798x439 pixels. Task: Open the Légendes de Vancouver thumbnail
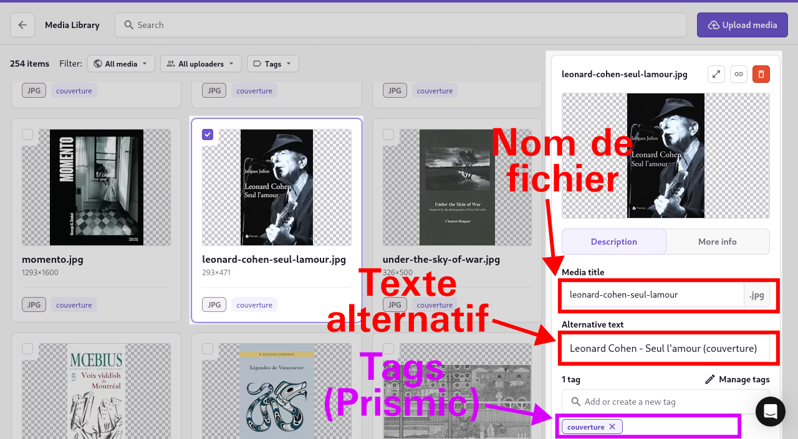277,391
